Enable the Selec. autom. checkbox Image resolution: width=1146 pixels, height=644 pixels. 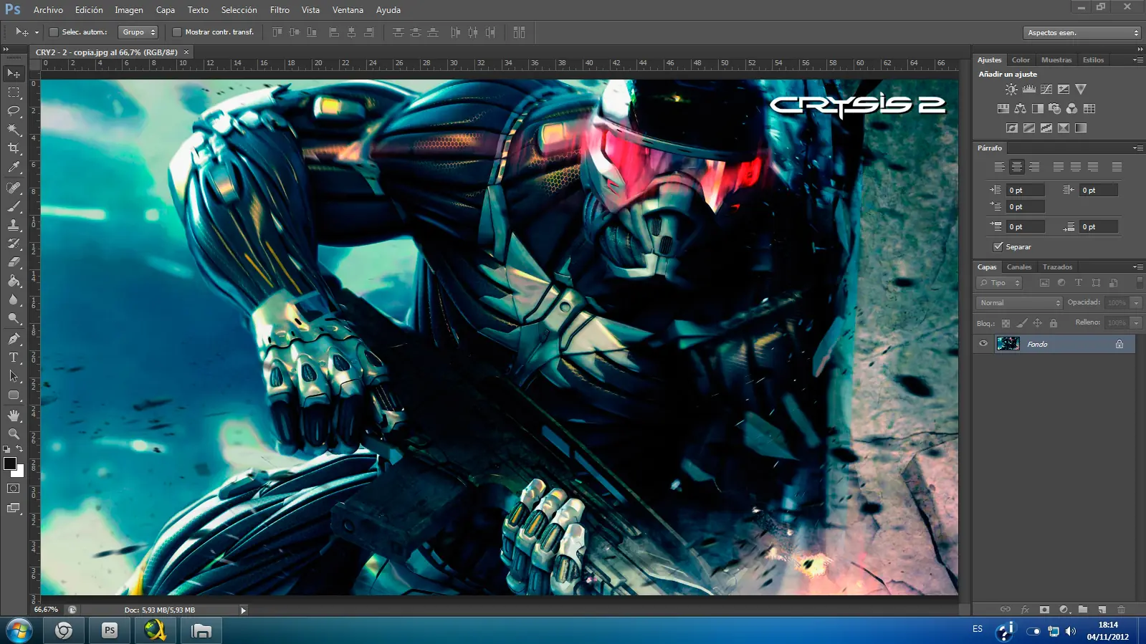click(x=54, y=32)
